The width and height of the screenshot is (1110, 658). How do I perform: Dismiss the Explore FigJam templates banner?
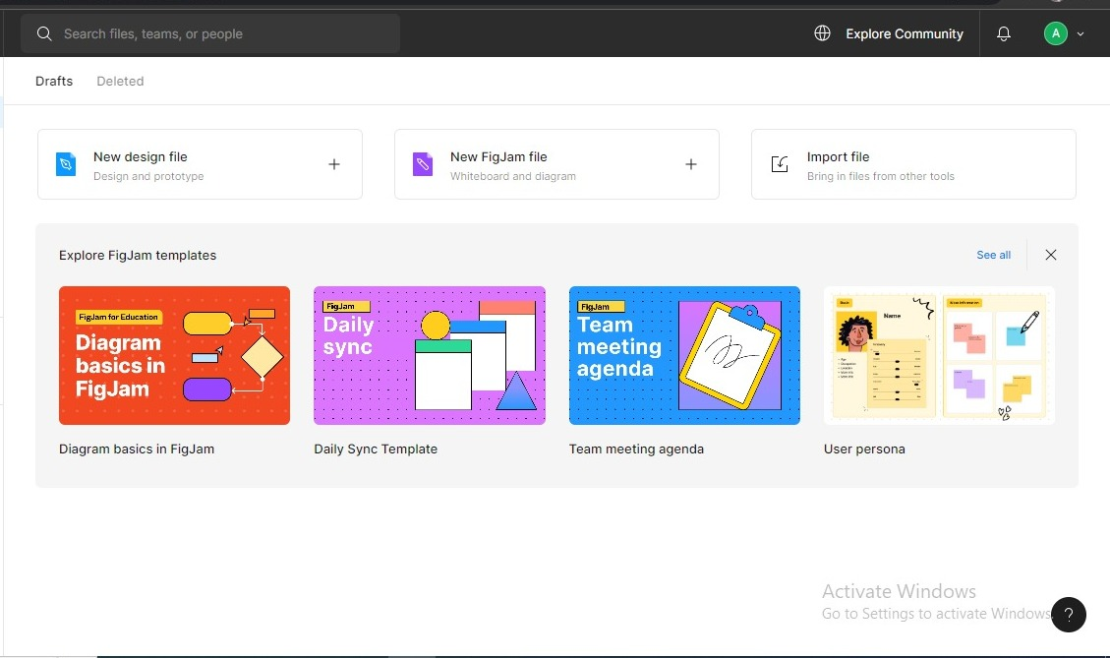(x=1050, y=255)
